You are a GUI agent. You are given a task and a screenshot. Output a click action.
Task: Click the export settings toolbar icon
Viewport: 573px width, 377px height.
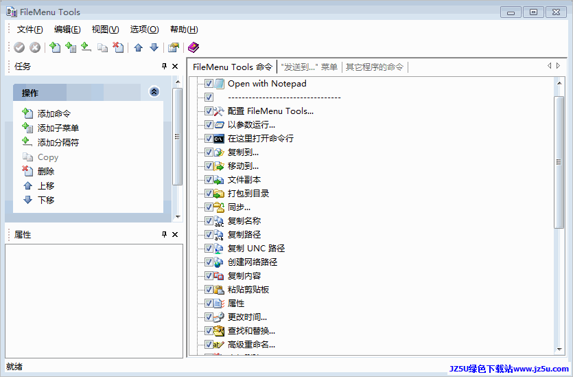tap(174, 47)
